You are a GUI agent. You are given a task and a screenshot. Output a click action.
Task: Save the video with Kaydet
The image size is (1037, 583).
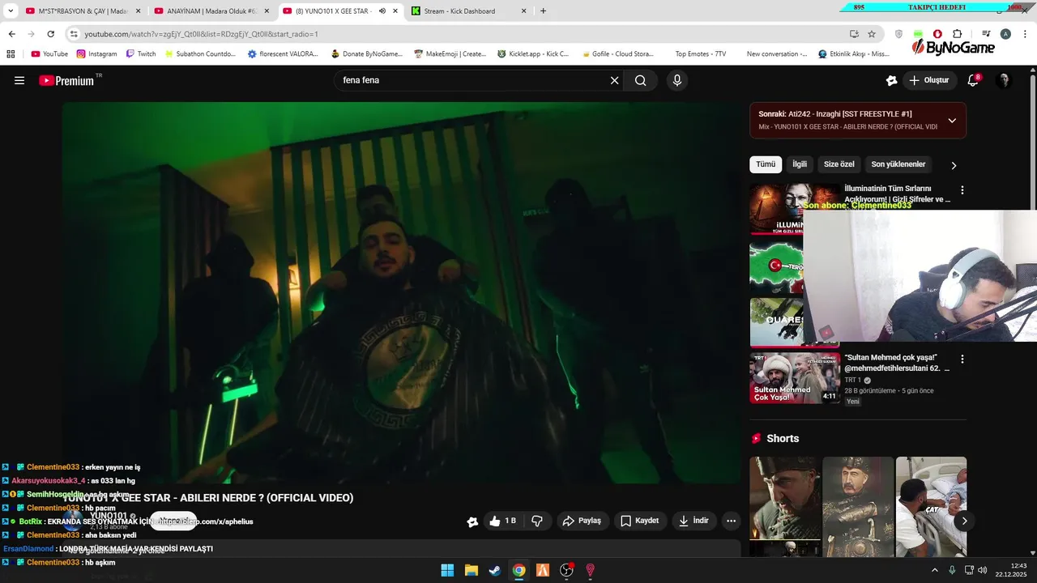[640, 521]
